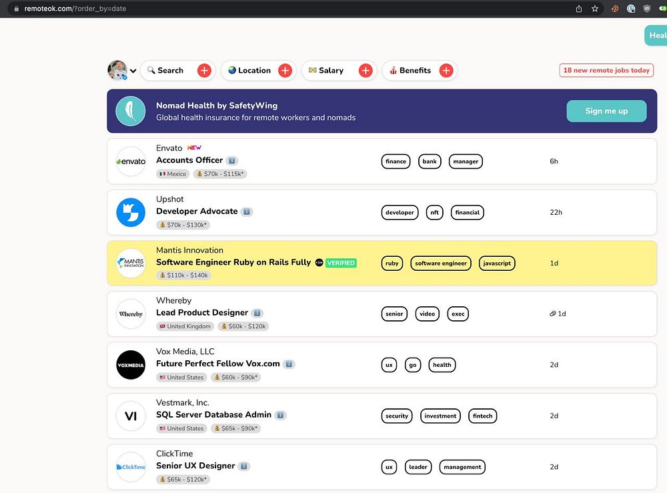
Task: Click the lock icon in address bar
Action: coord(16,9)
